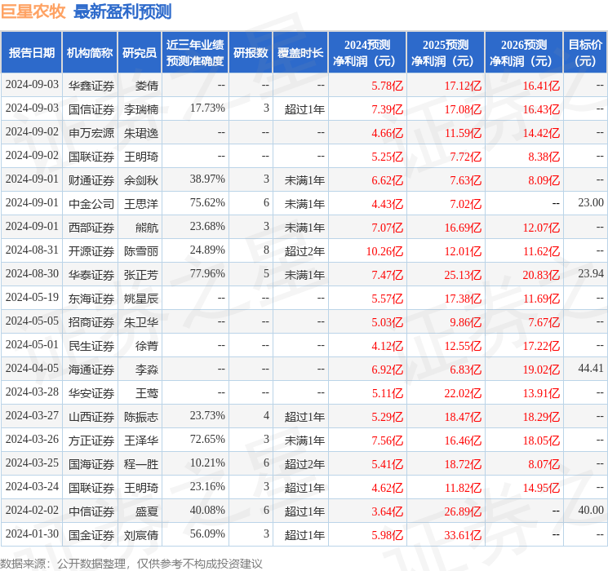Click 国海证券 institution cell
Viewport: 608px width, 571px height.
point(91,464)
